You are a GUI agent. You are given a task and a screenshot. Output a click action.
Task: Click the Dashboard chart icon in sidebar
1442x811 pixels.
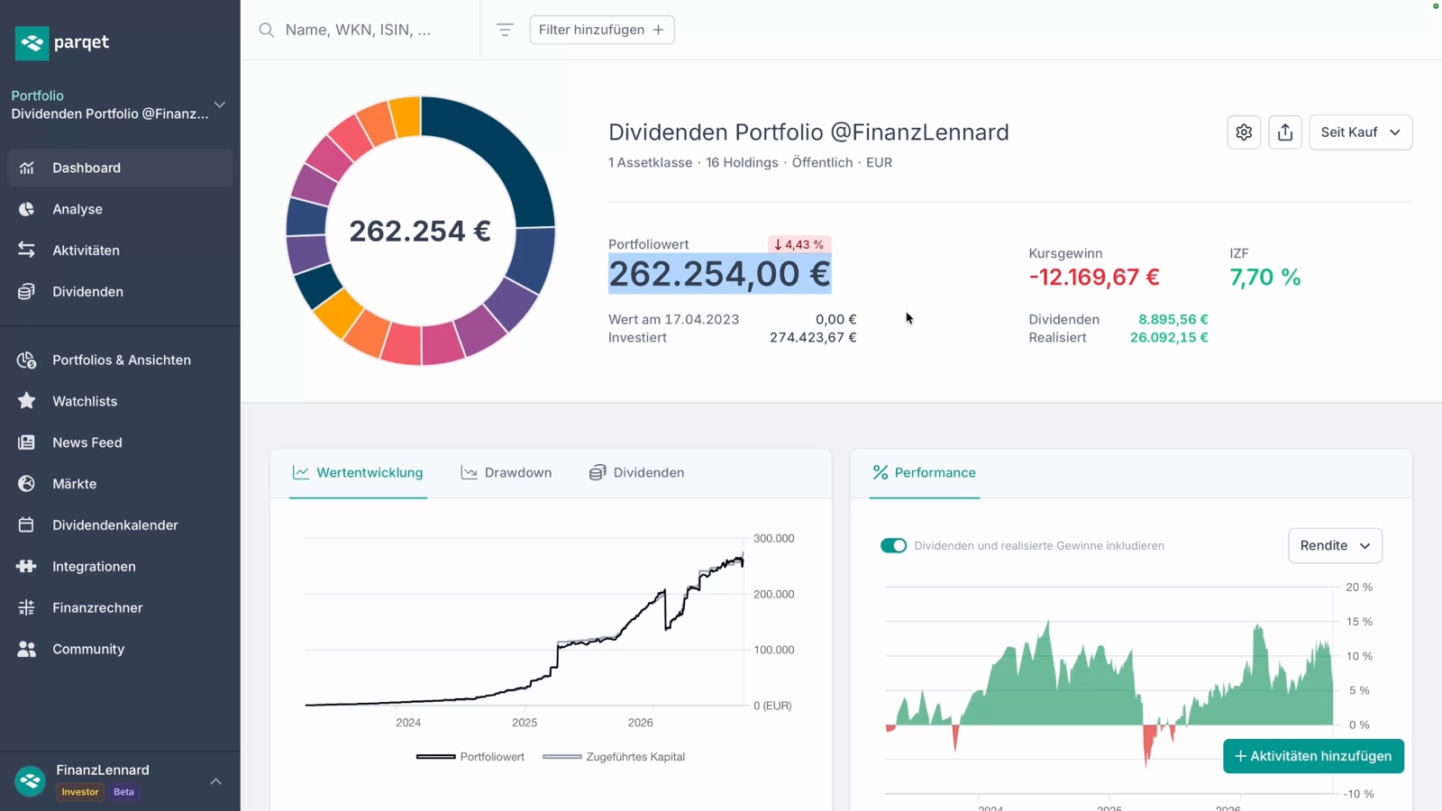[x=26, y=168]
